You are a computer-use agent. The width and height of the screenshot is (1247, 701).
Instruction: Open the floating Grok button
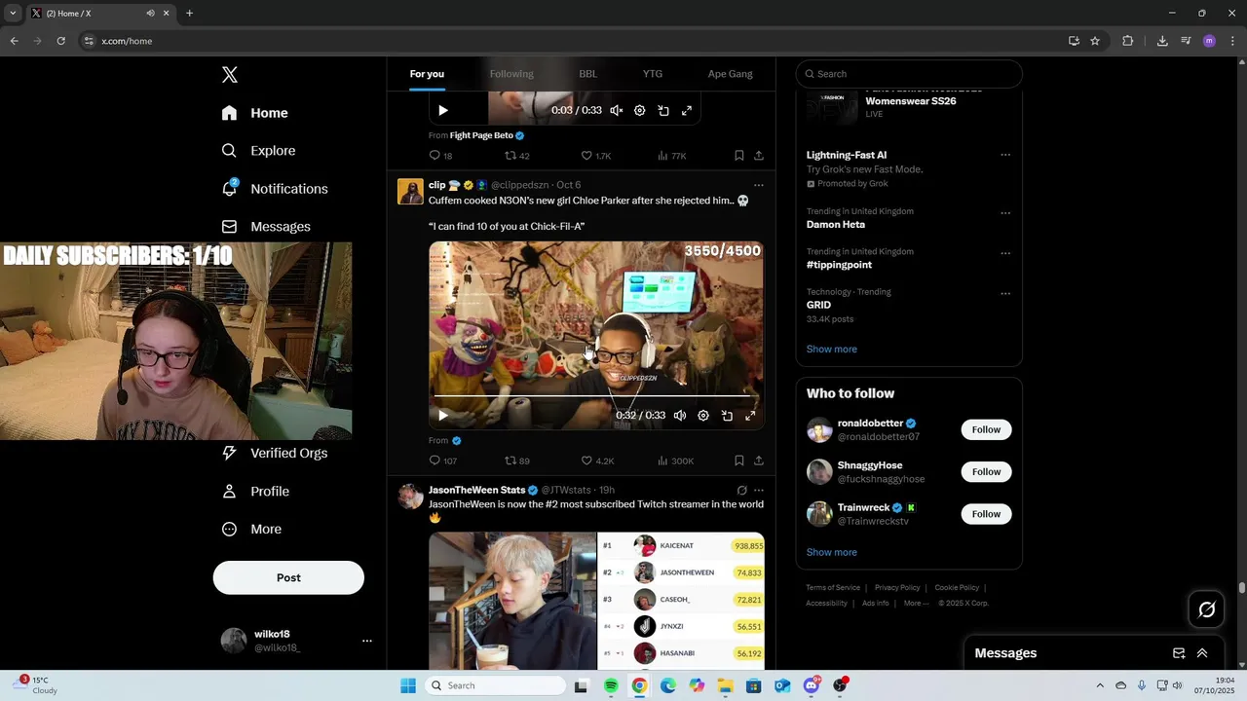point(1207,609)
